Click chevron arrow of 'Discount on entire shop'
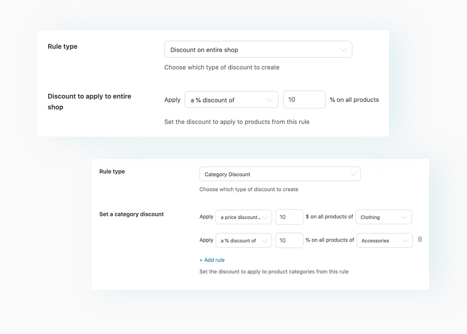Screen dimensions: 467x334 click(343, 50)
